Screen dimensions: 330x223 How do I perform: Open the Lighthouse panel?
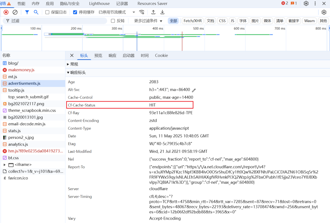(99, 3)
